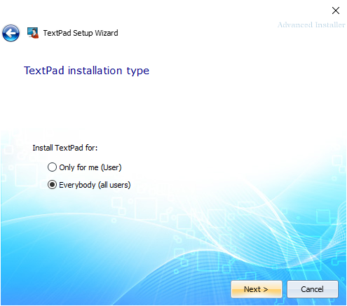Click the 'TextPad Setup Wizard' title text
The width and height of the screenshot is (347, 306).
click(81, 33)
